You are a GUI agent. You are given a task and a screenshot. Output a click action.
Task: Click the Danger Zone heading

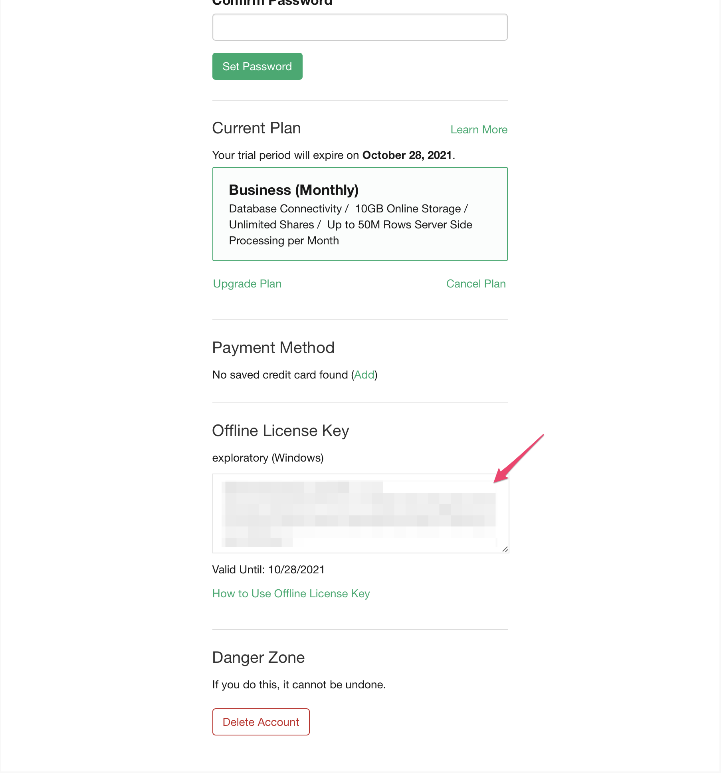(258, 658)
